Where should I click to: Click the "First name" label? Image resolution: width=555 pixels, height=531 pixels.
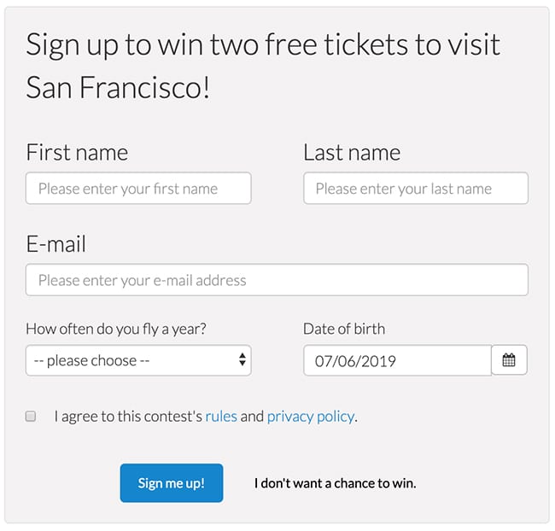tap(77, 153)
